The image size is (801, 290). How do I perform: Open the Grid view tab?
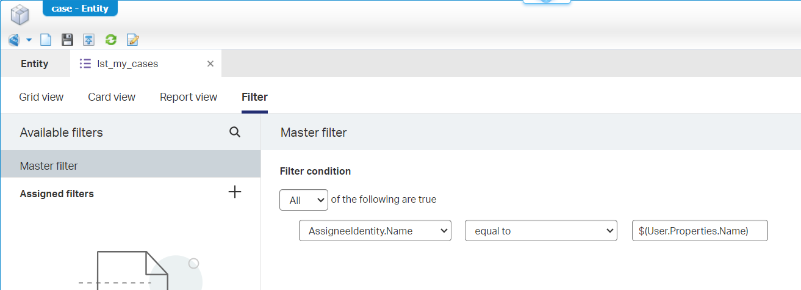click(41, 97)
